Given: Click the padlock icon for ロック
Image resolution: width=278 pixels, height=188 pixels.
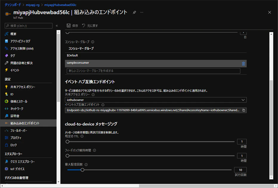Looking at the screenshot, I should click(x=7, y=145).
